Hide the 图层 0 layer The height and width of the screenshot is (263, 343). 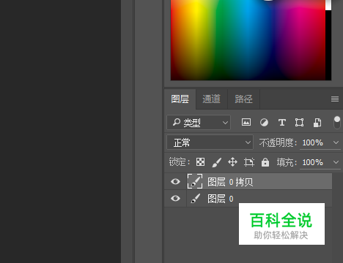pyautogui.click(x=175, y=199)
